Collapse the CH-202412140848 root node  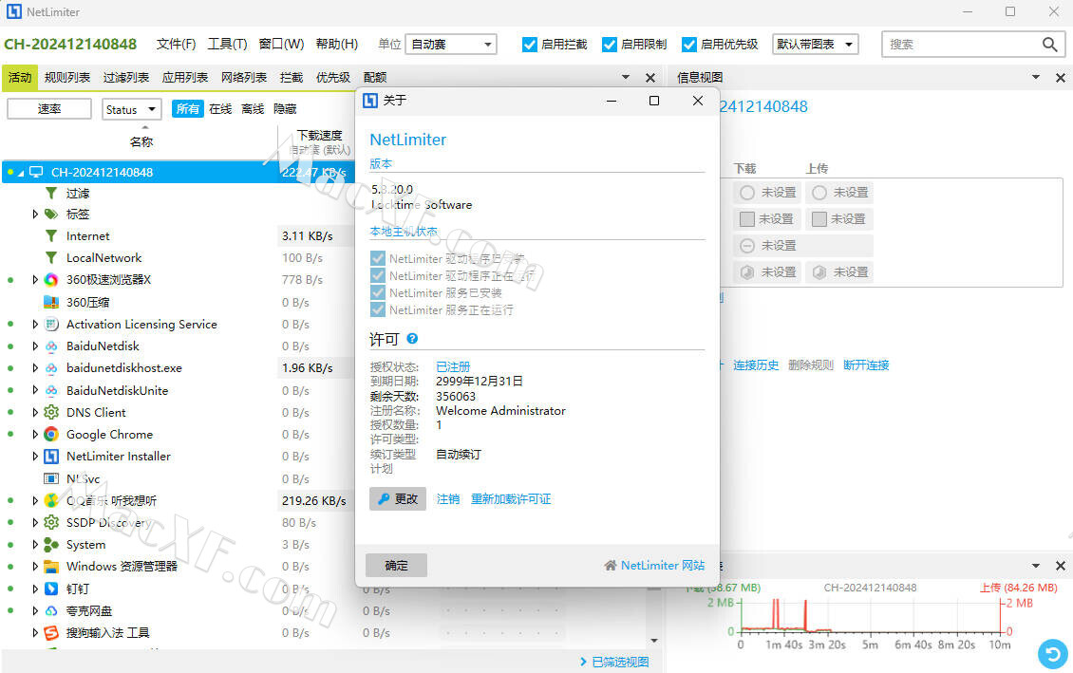click(21, 173)
